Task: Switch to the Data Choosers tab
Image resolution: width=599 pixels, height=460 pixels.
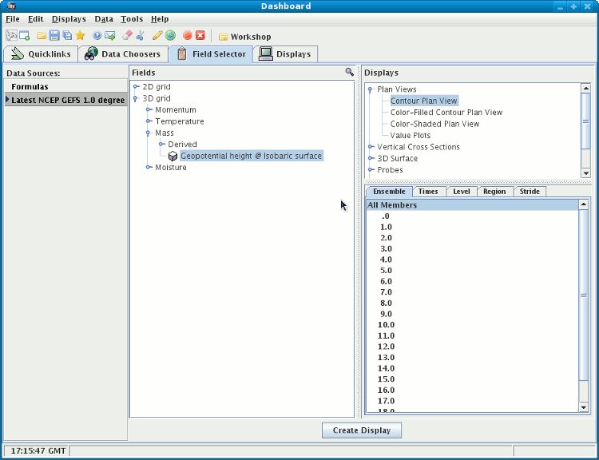Action: pos(123,54)
